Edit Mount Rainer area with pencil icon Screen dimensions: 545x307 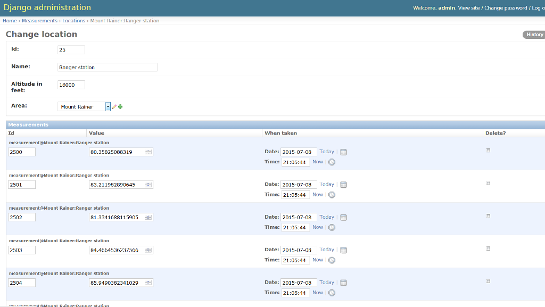(x=114, y=106)
